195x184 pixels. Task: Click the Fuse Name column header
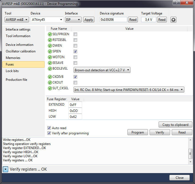point(59,29)
